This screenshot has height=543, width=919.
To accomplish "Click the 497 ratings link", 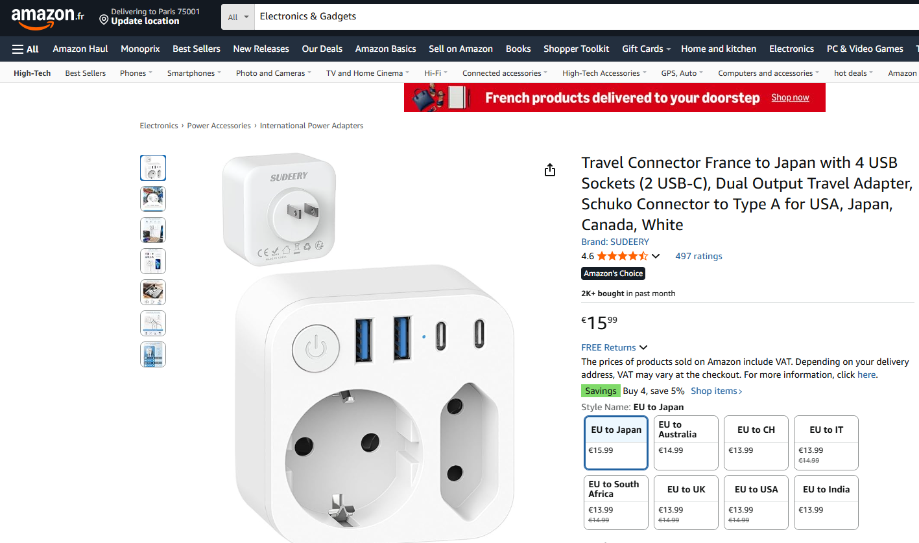I will click(x=698, y=256).
